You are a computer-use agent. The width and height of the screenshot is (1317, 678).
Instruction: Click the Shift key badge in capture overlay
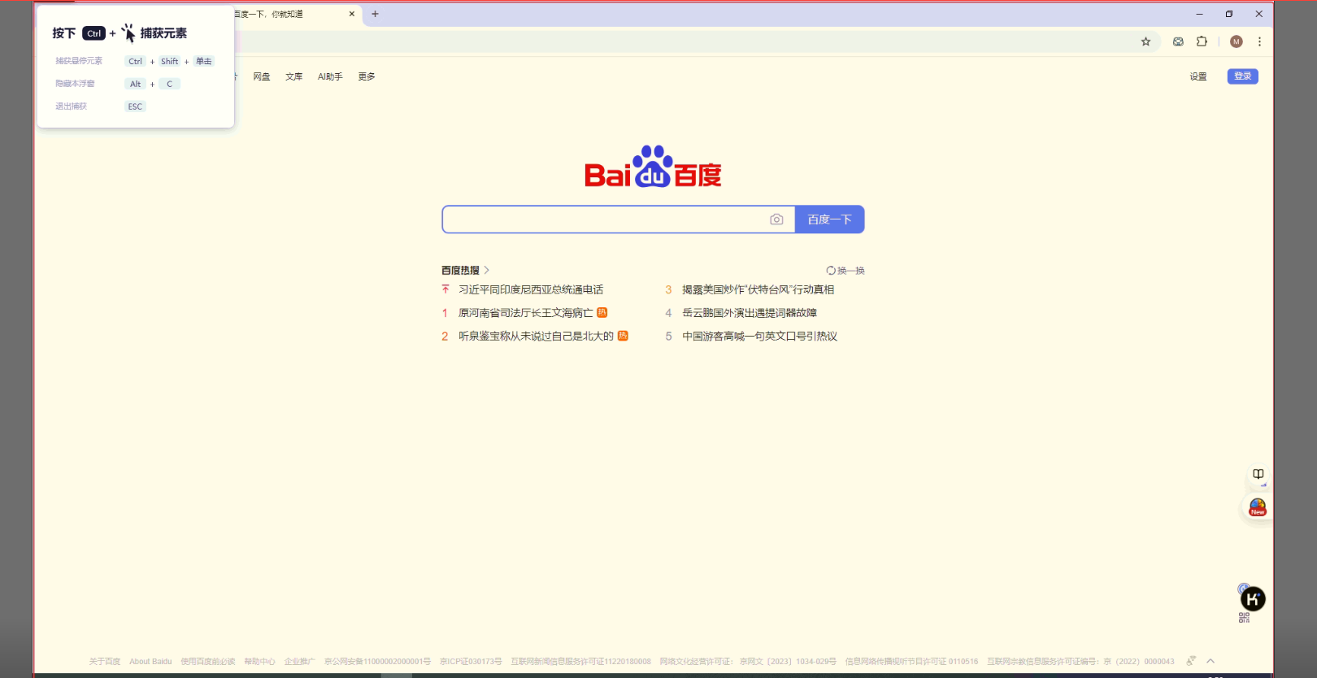(169, 61)
